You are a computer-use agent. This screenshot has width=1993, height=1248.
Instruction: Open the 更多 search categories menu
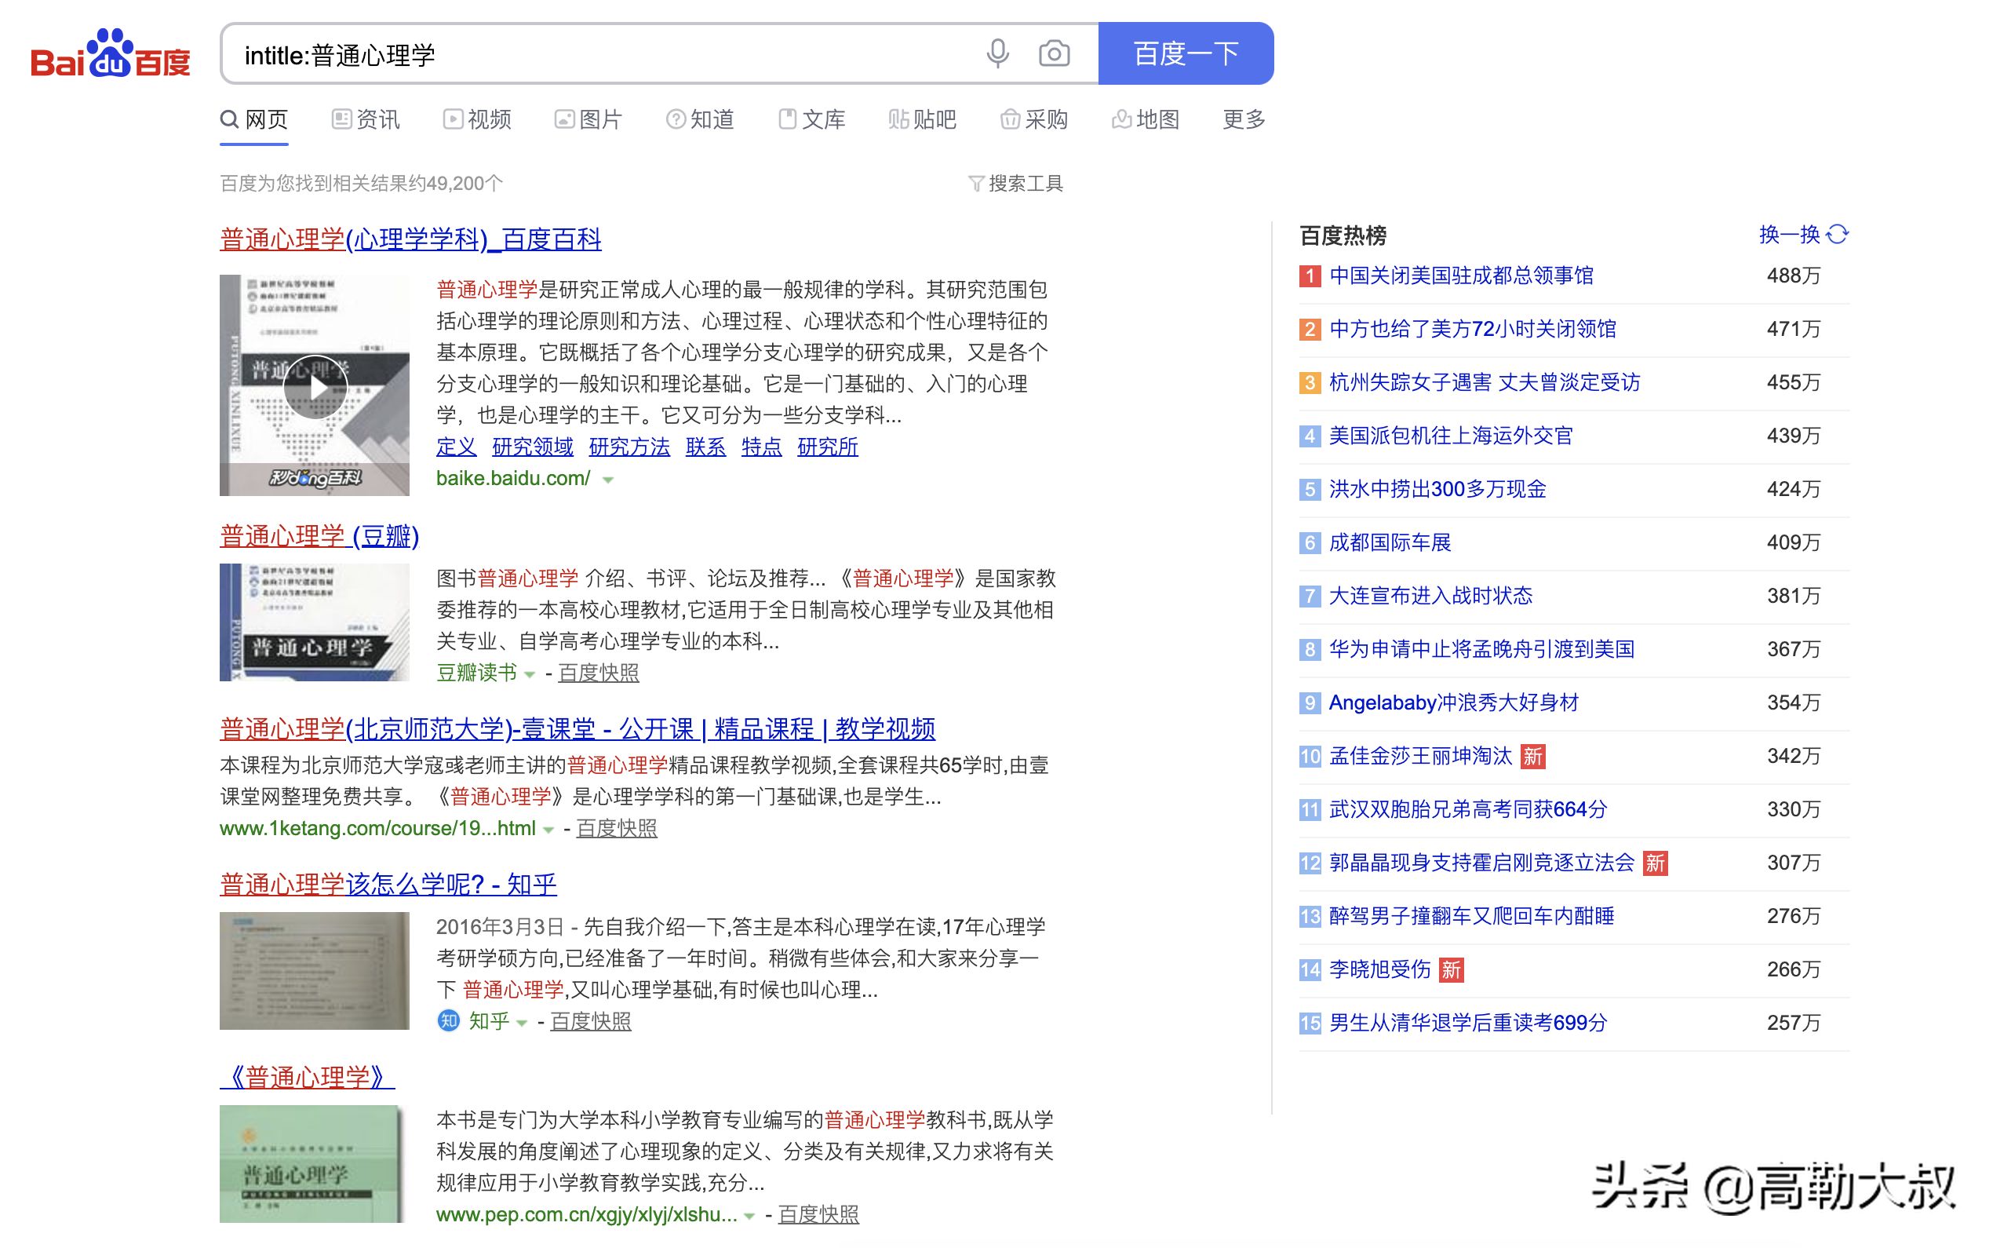tap(1243, 119)
